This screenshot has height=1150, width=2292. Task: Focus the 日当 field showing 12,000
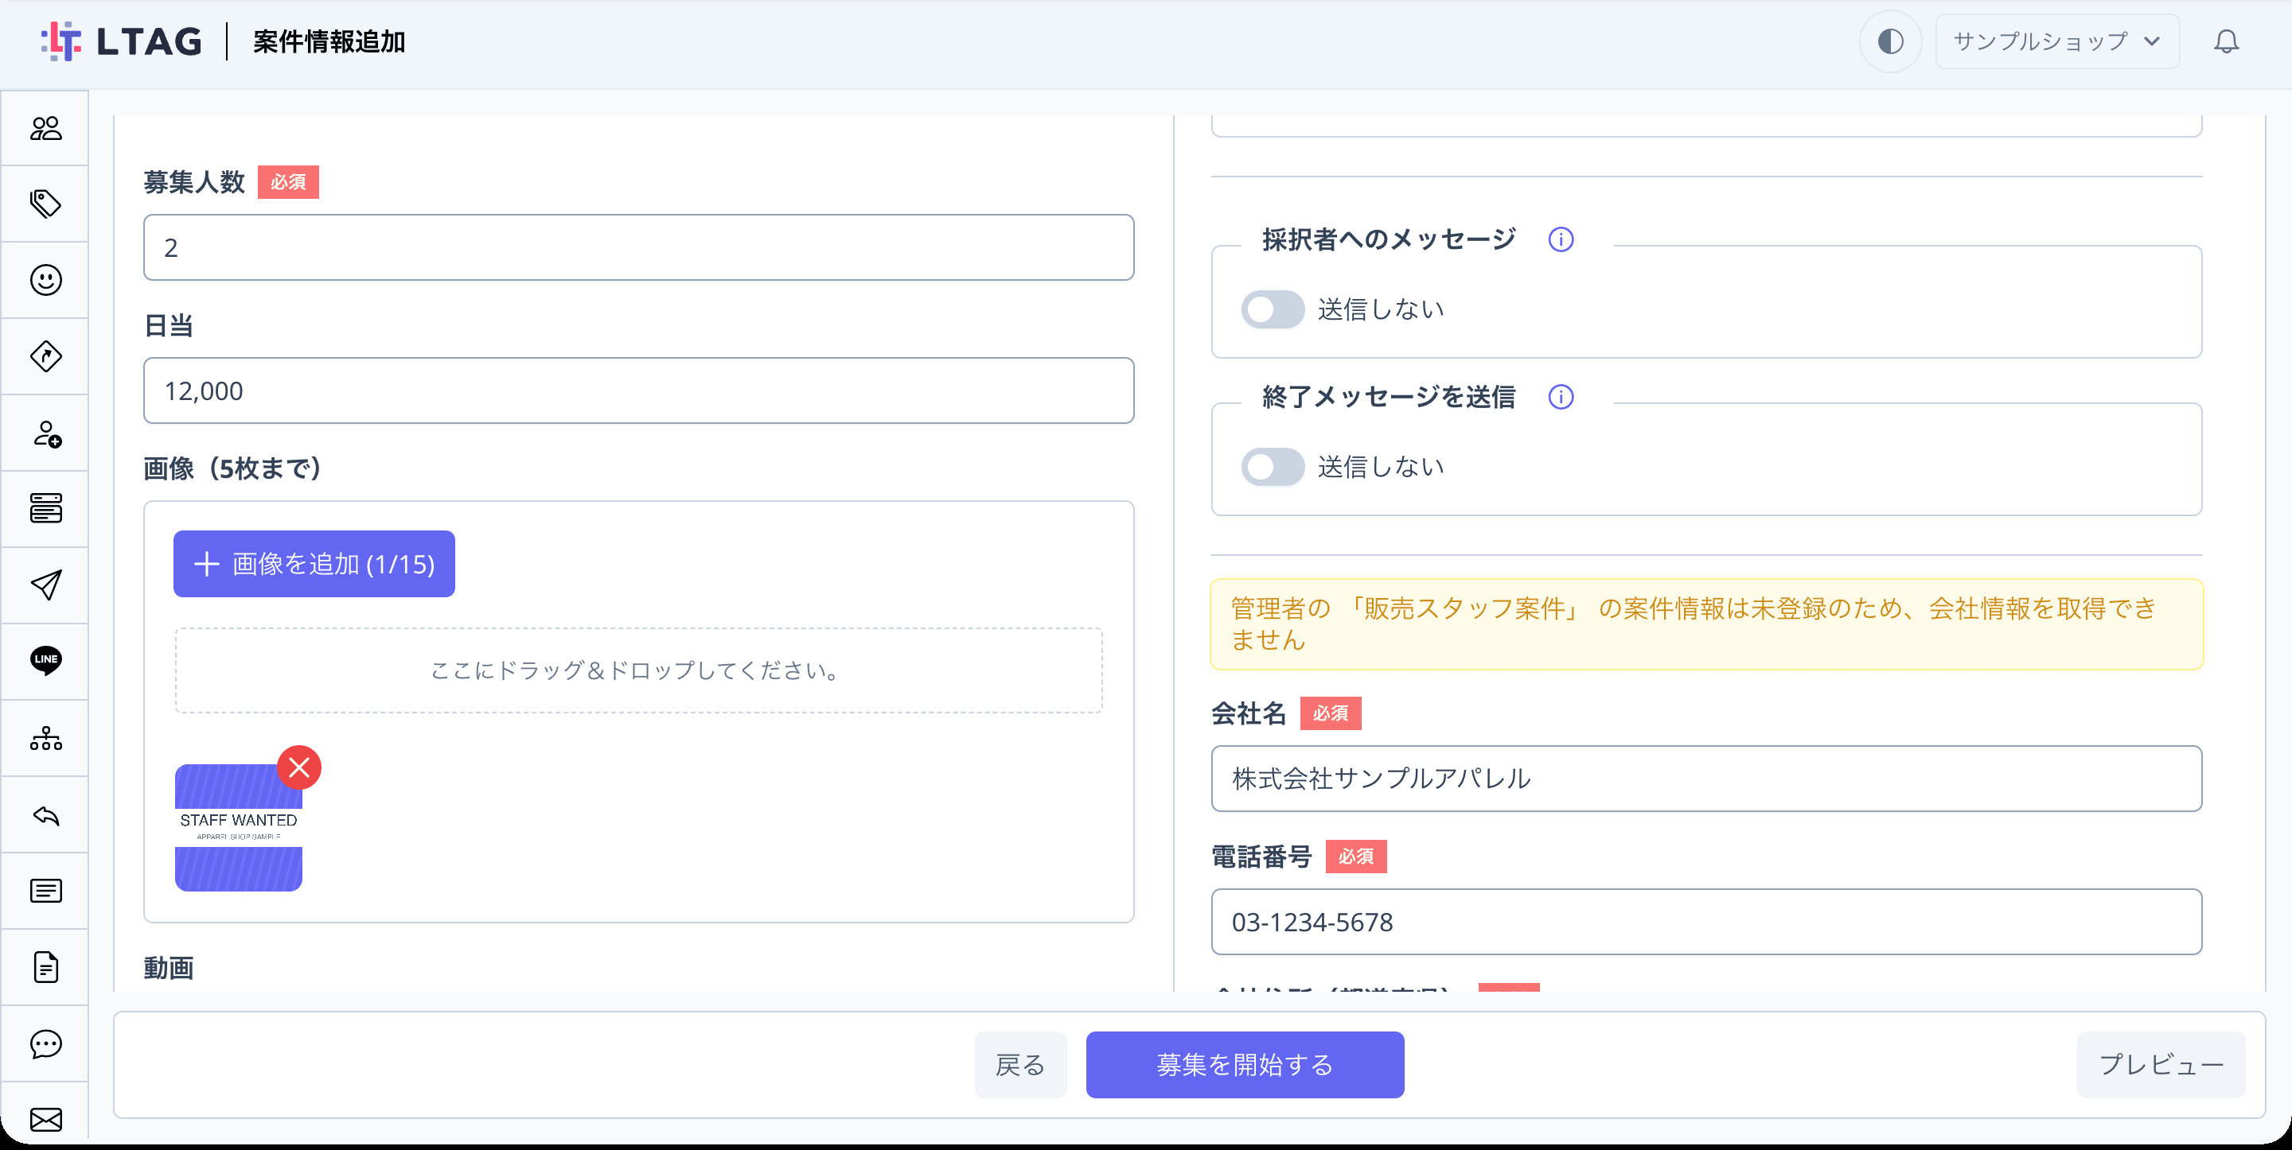[639, 390]
